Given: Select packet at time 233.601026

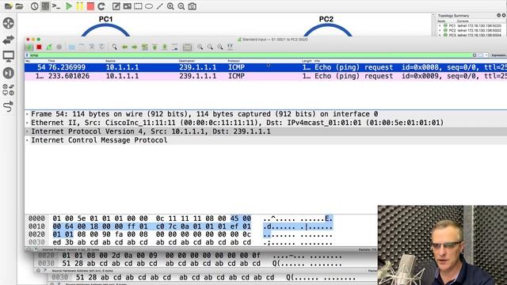Looking at the screenshot, I should click(265, 76).
